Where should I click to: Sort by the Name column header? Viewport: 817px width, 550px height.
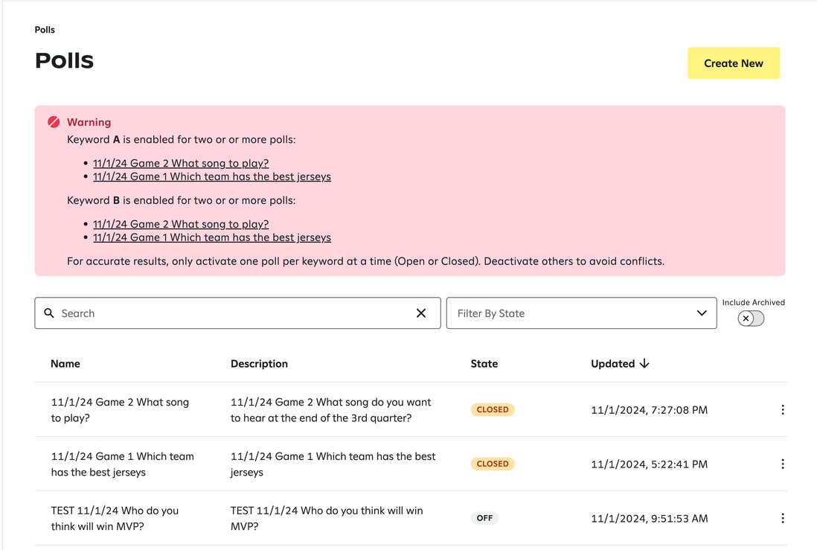tap(65, 364)
